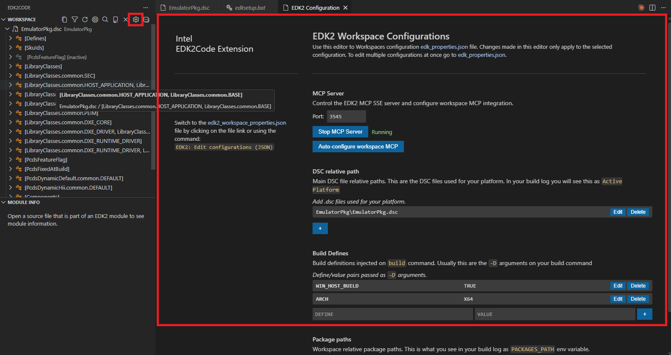671x355 pixels.
Task: Click the filter funnel icon in Workspace toolbar
Action: point(75,20)
